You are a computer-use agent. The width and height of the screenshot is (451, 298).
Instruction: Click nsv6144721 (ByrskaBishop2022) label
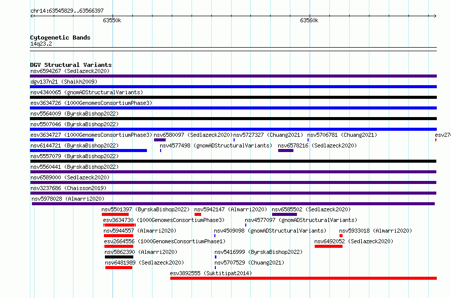pyautogui.click(x=74, y=145)
